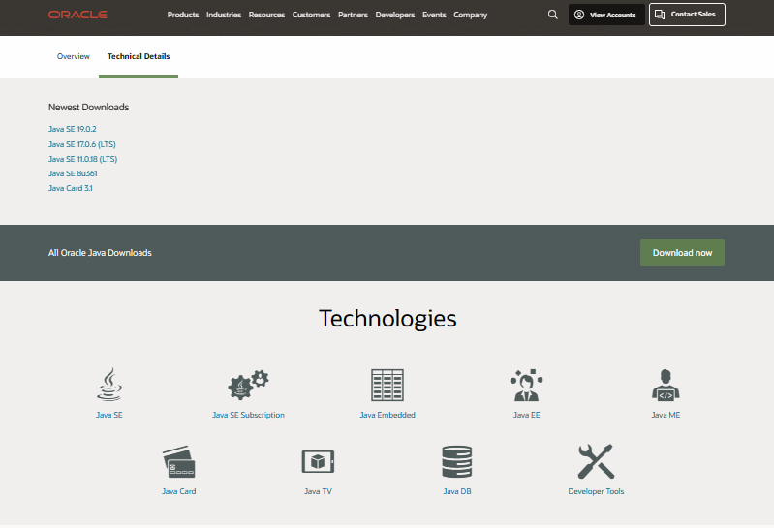Click the Java SE Subscription gears icon
The image size is (774, 528).
[248, 385]
